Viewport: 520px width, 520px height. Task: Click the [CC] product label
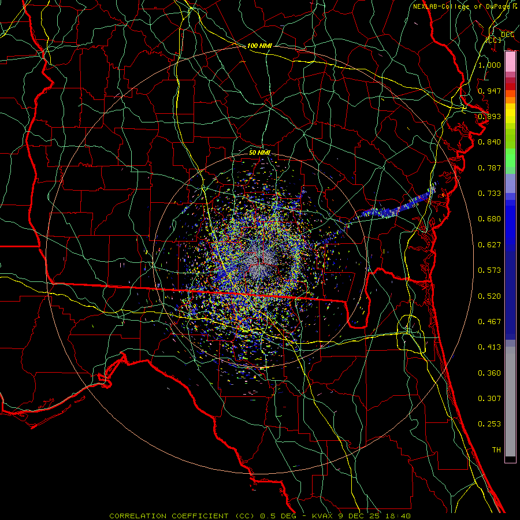[x=493, y=40]
